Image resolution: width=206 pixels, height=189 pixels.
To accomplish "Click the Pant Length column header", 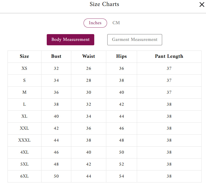I will coord(169,56).
